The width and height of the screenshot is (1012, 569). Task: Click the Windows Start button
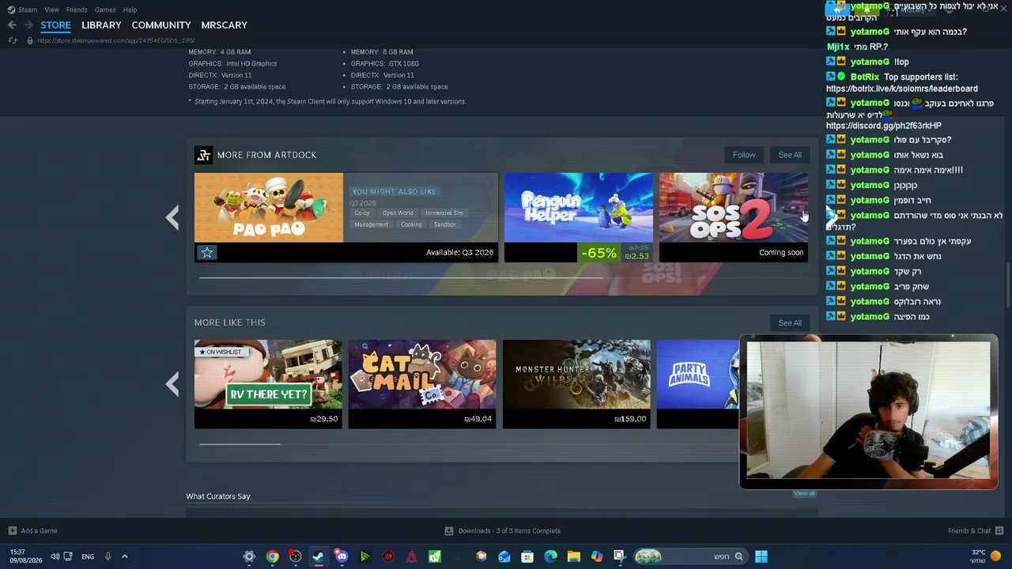coord(761,556)
